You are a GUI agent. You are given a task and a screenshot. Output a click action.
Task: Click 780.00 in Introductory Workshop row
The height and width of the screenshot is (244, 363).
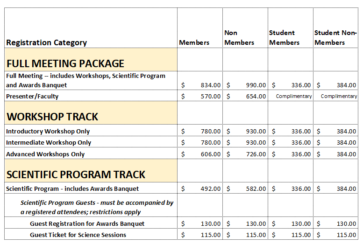210,132
